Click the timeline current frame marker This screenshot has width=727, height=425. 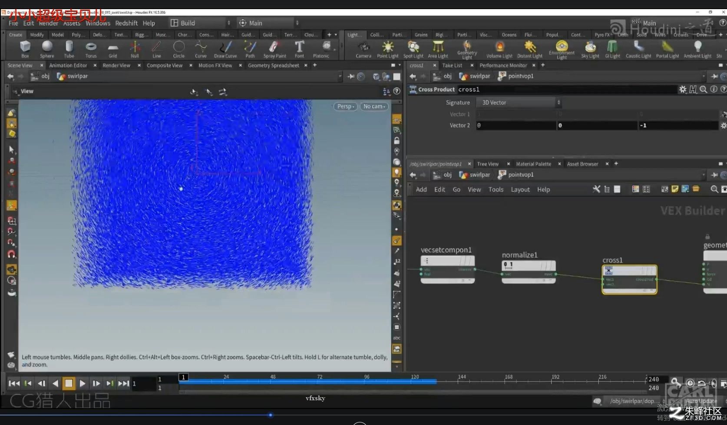pyautogui.click(x=183, y=377)
